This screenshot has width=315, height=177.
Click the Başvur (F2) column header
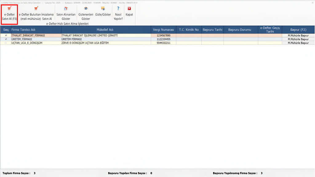(298, 30)
